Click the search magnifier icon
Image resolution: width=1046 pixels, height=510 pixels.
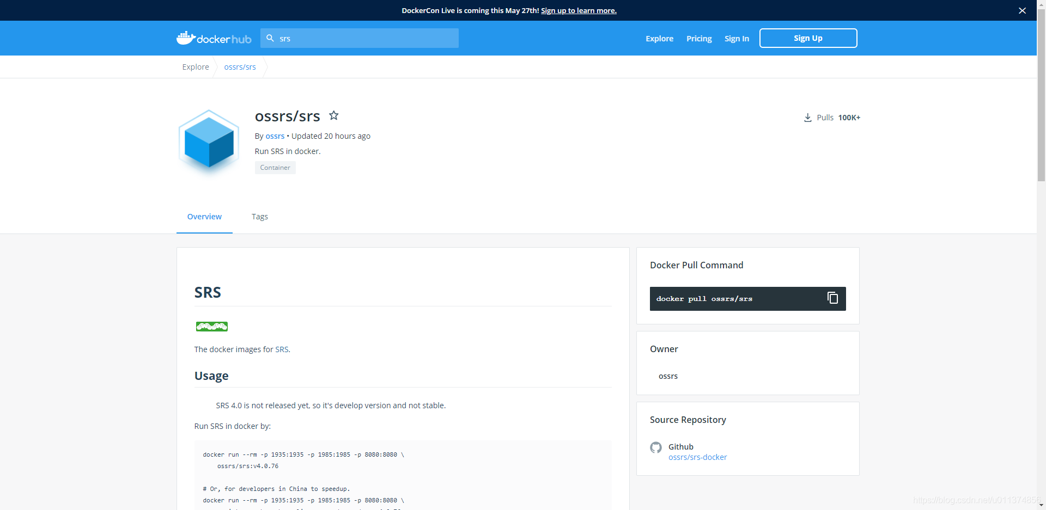pyautogui.click(x=271, y=38)
